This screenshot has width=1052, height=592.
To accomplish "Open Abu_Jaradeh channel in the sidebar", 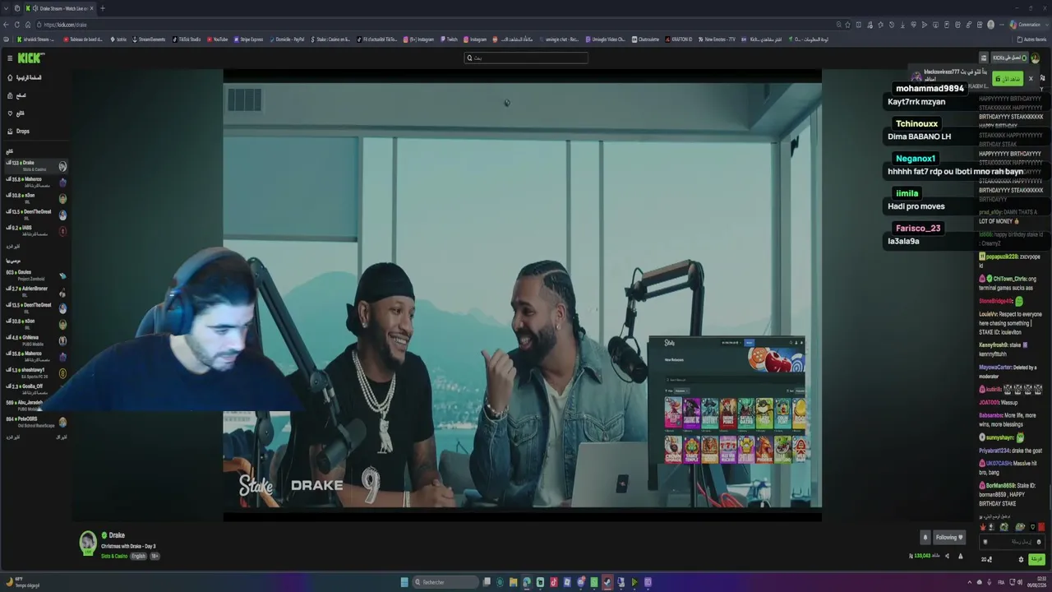I will coord(36,405).
